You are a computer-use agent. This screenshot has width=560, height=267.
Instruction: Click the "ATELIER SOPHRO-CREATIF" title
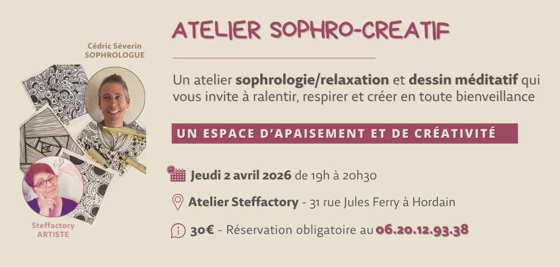(x=310, y=31)
